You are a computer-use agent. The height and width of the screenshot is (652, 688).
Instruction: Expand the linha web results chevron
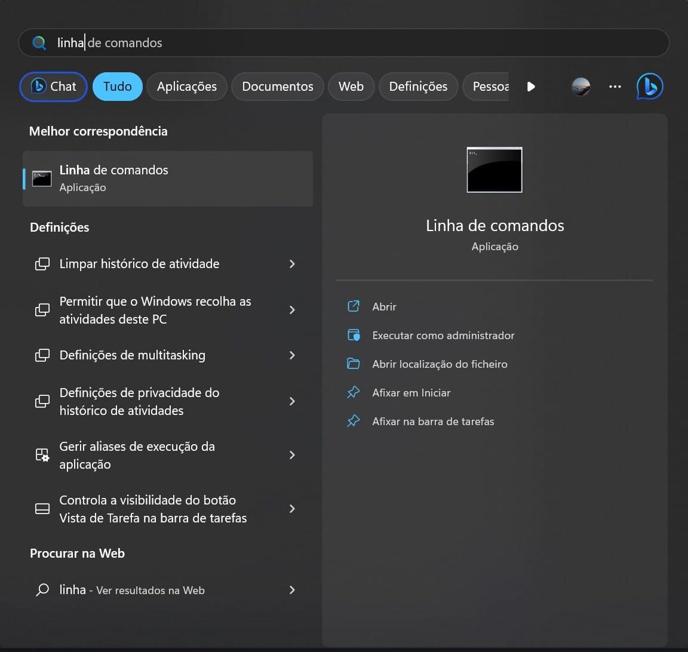[x=292, y=590]
